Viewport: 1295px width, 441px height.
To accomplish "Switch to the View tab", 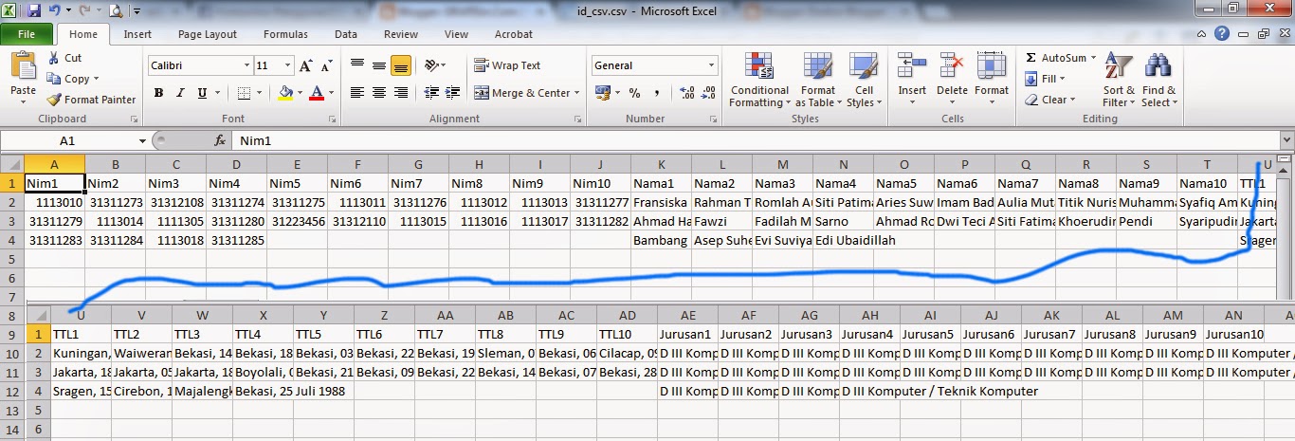I will click(x=456, y=34).
